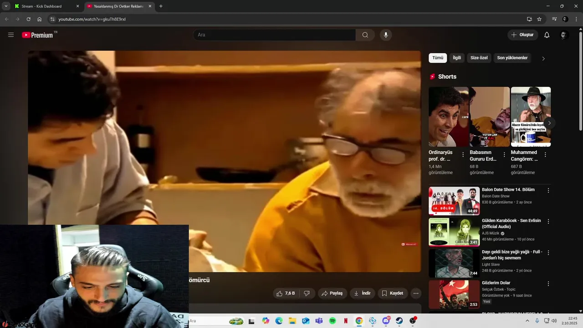Select the Yasaklanmış Dr Oetker Reklamı tab
Image resolution: width=583 pixels, height=328 pixels.
[x=118, y=6]
